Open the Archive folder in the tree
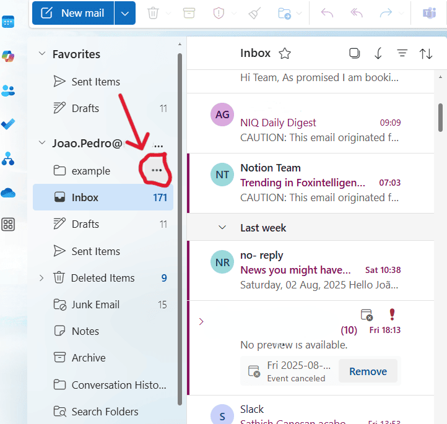447x424 pixels. click(103, 358)
